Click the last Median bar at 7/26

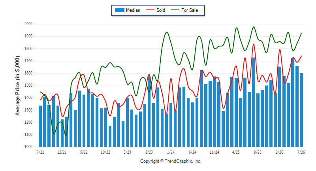(x=301, y=110)
